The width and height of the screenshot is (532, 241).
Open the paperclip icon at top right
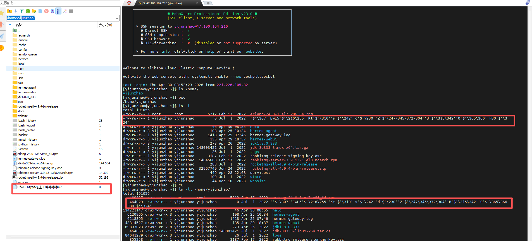point(528,3)
